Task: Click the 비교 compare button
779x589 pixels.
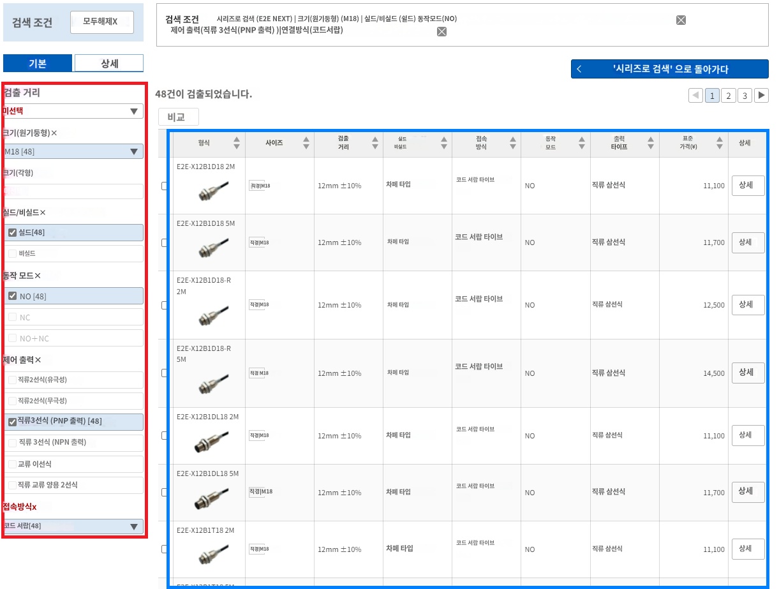Action: coord(179,117)
